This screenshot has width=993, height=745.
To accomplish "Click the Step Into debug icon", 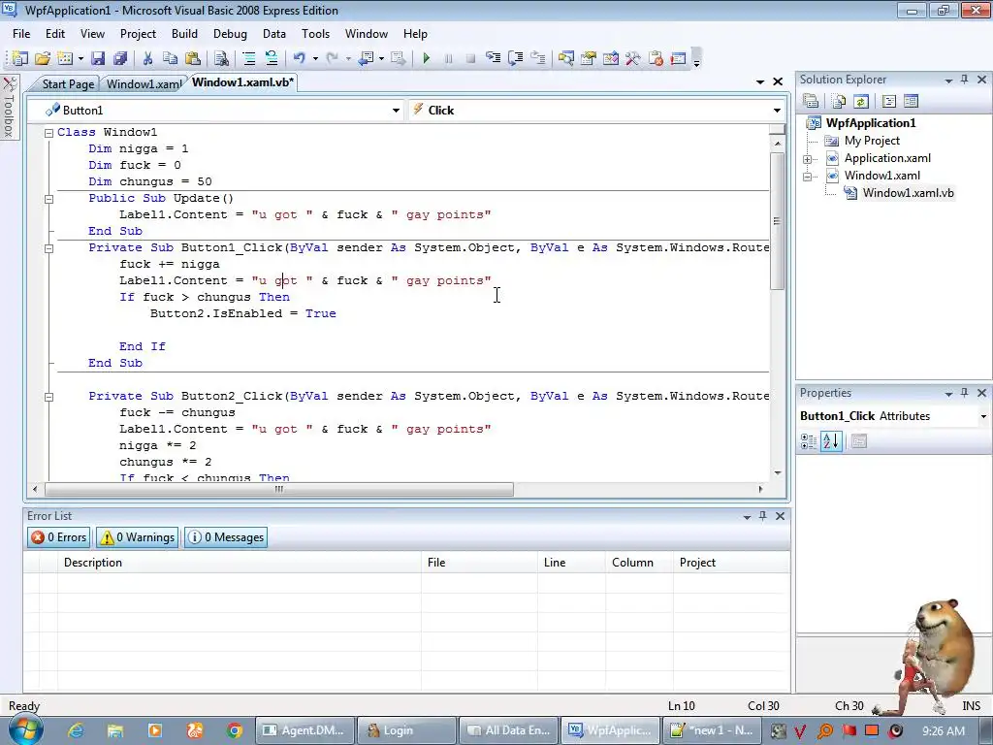I will coord(493,59).
